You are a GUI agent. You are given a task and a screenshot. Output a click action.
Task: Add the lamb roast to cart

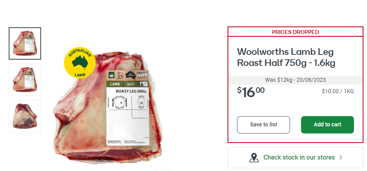point(327,125)
